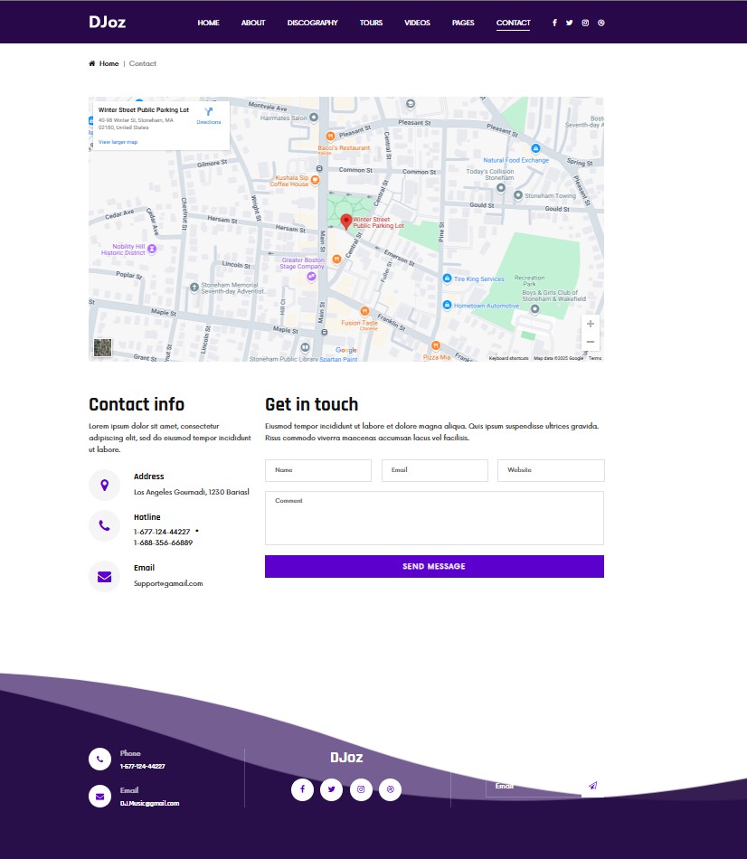The width and height of the screenshot is (747, 859).
Task: Open the Twitter icon in header
Action: (570, 23)
